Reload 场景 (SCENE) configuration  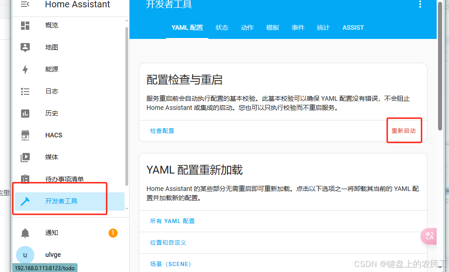(171, 264)
